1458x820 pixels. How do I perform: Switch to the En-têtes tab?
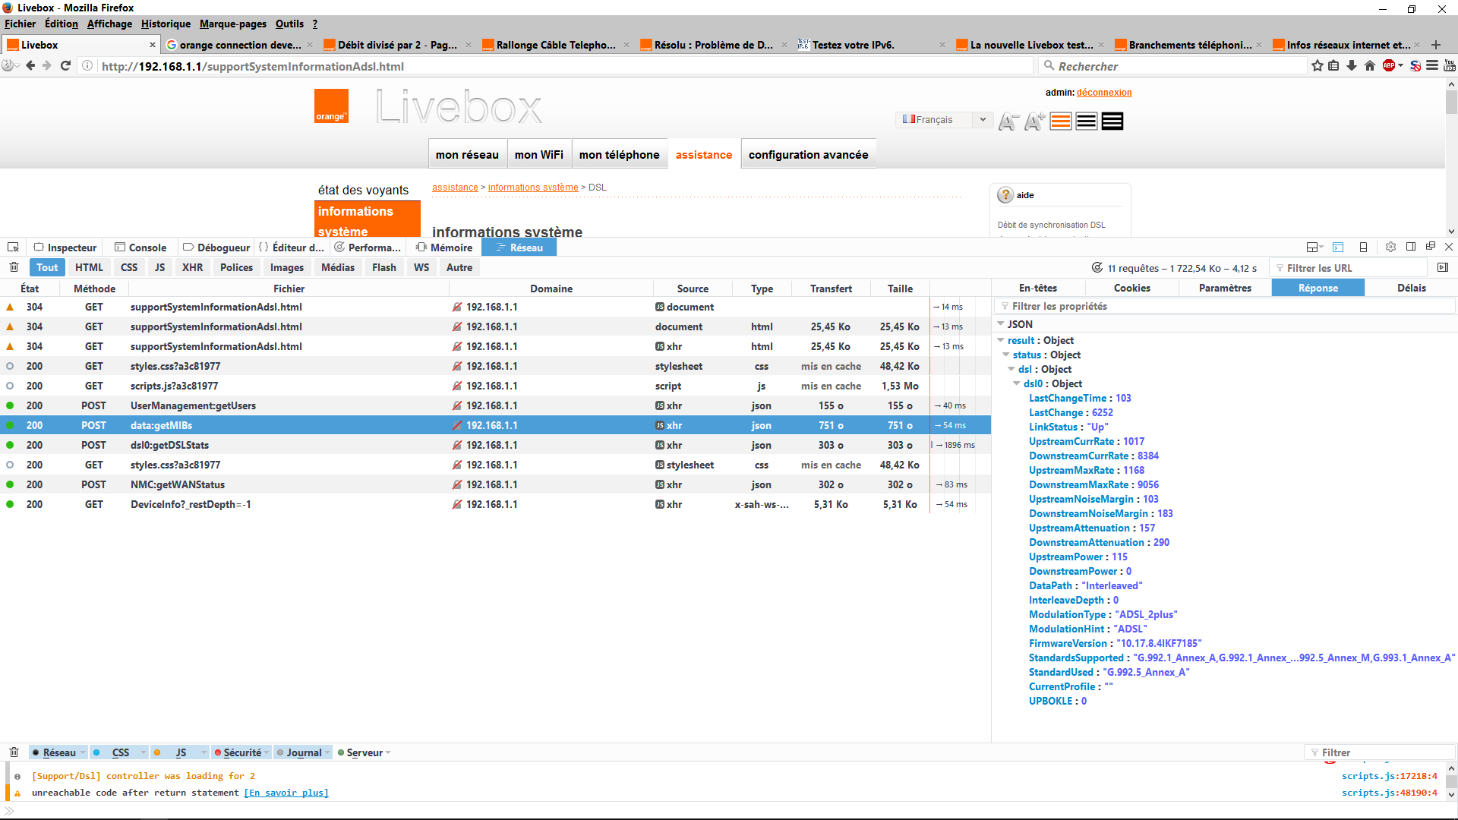1037,288
